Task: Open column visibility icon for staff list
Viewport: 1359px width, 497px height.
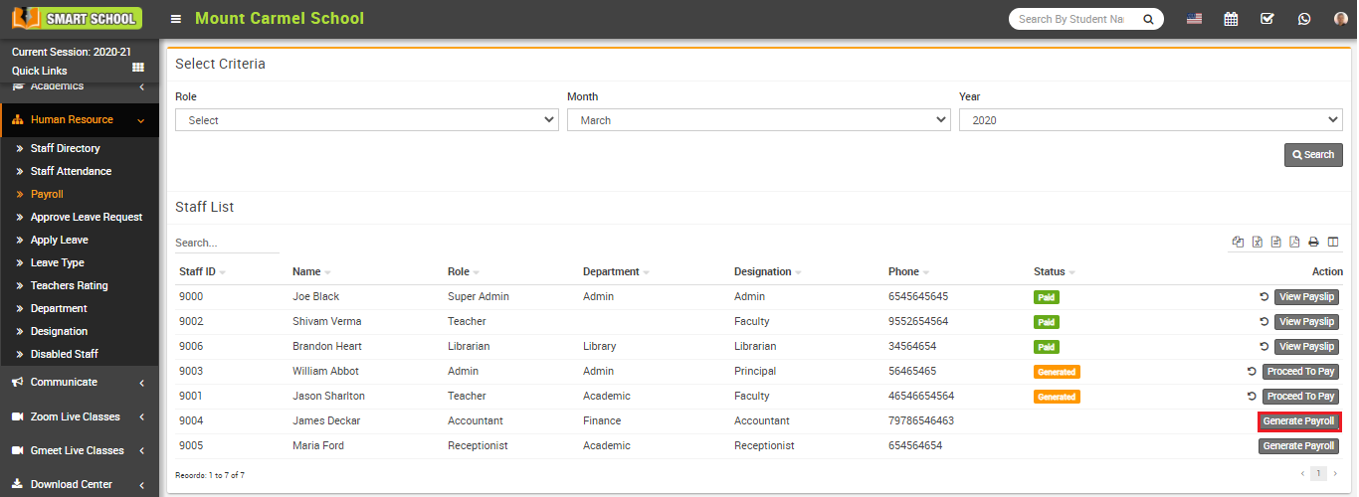Action: coord(1333,242)
